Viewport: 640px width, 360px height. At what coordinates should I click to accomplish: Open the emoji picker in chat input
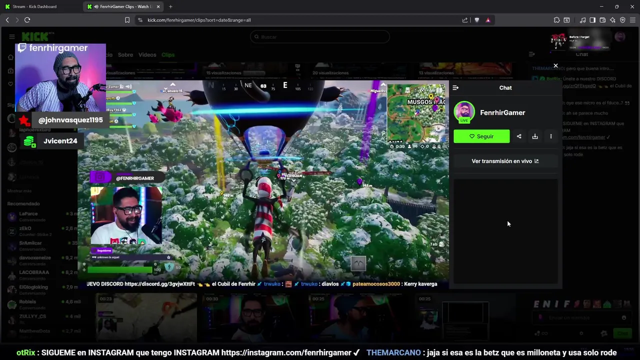(x=624, y=317)
